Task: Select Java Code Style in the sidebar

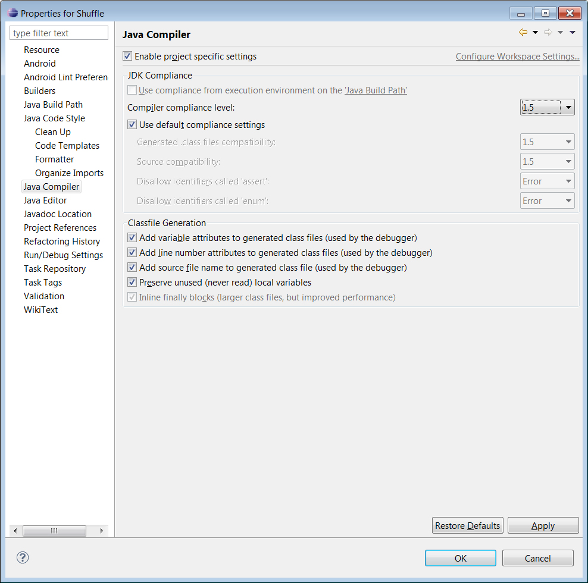Action: tap(54, 118)
